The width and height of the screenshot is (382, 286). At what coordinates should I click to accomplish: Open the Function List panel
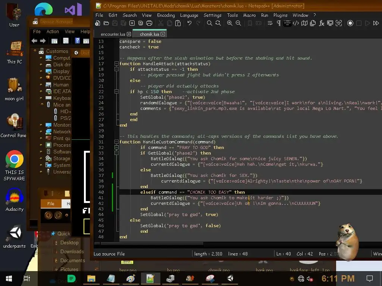[322, 23]
